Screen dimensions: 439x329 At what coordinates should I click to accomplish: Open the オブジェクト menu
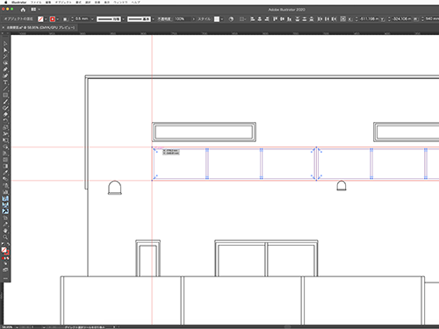point(63,2)
